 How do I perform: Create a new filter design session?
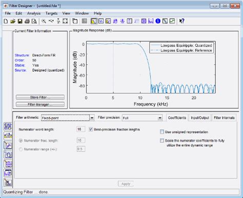[6, 21]
